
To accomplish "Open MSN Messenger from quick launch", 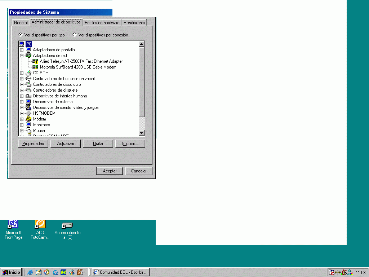I will tap(72, 272).
